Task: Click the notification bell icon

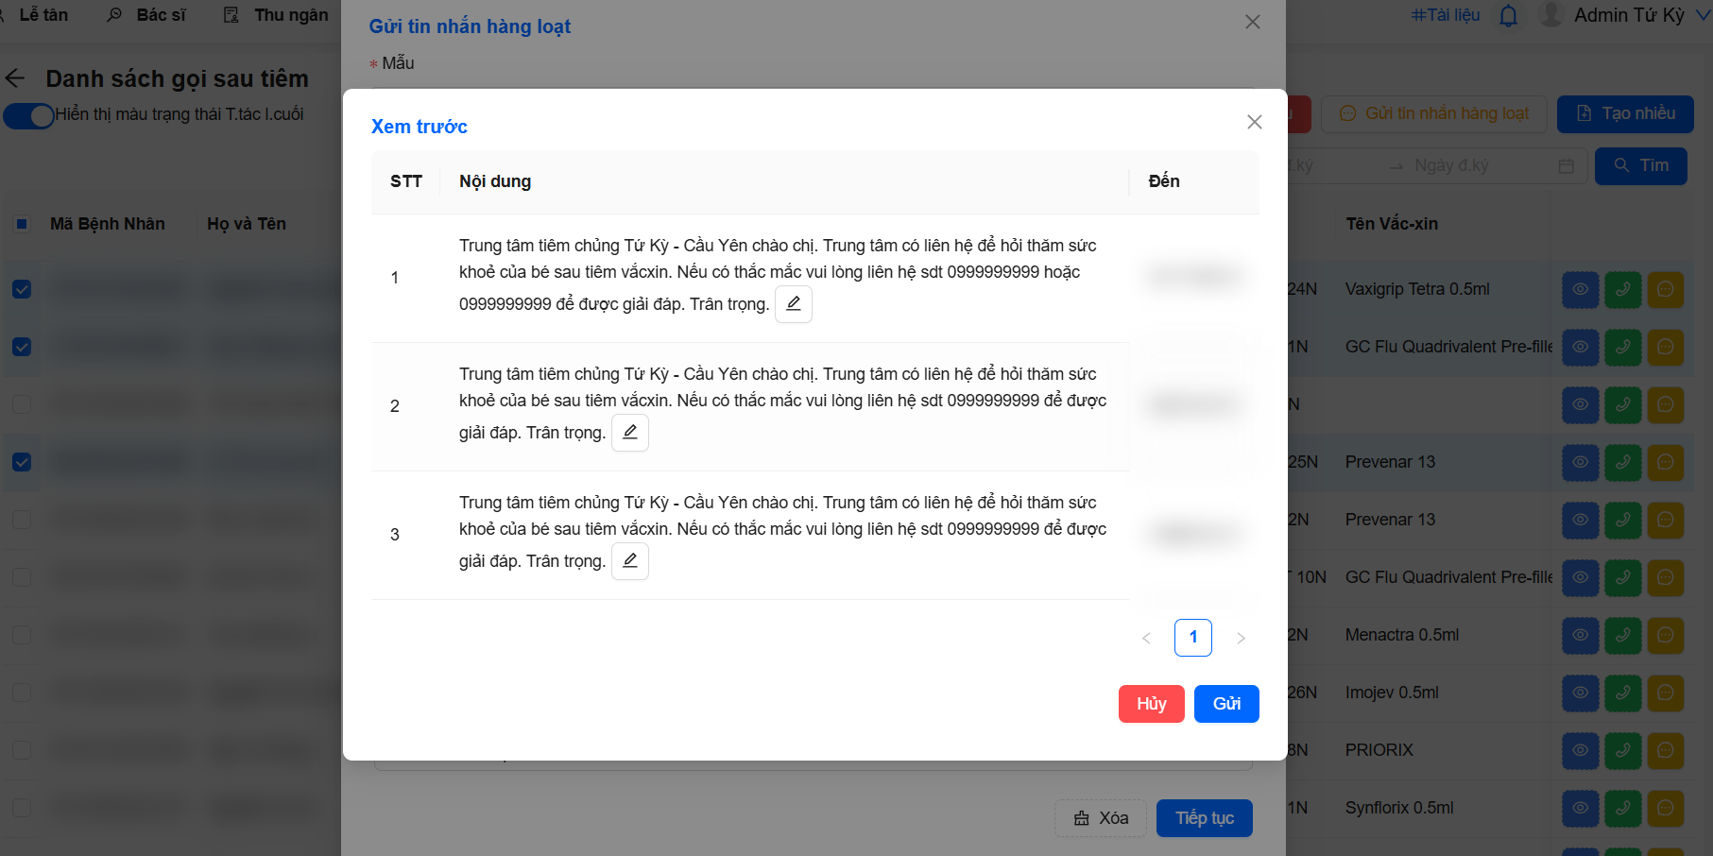Action: coord(1508,16)
